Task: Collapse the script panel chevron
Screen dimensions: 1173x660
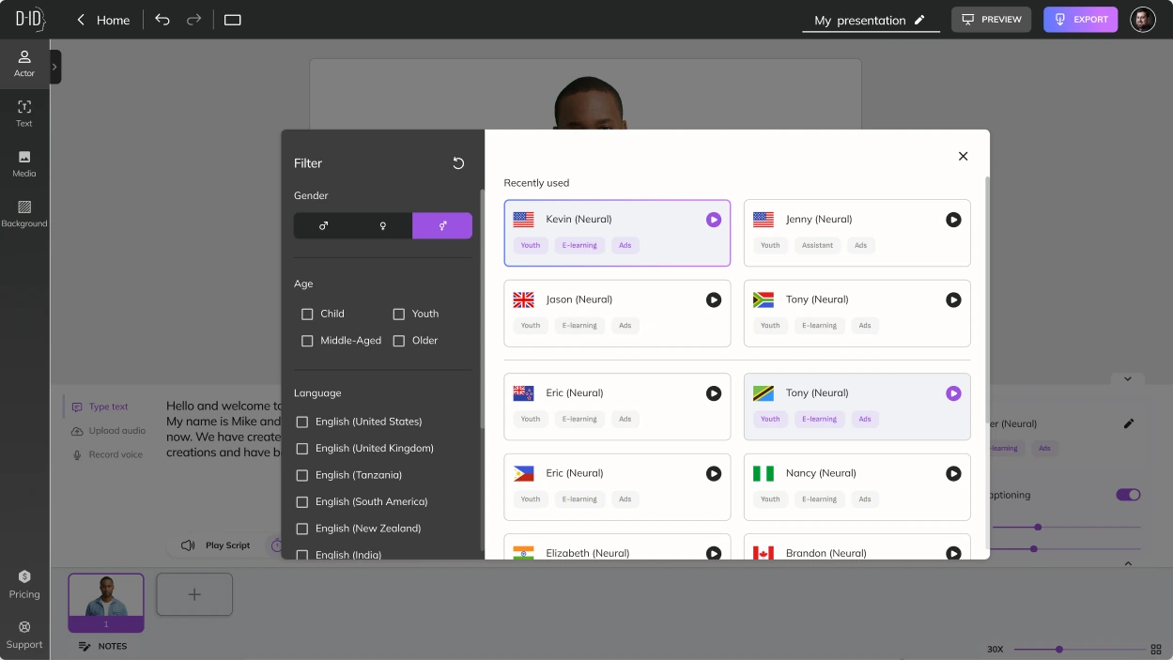Action: click(1127, 379)
